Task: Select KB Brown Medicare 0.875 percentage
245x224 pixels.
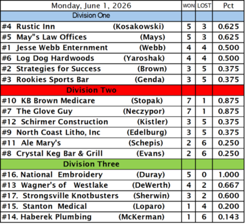Action: (x=228, y=101)
